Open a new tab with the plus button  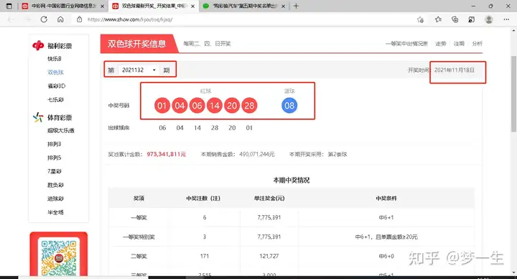[x=296, y=6]
